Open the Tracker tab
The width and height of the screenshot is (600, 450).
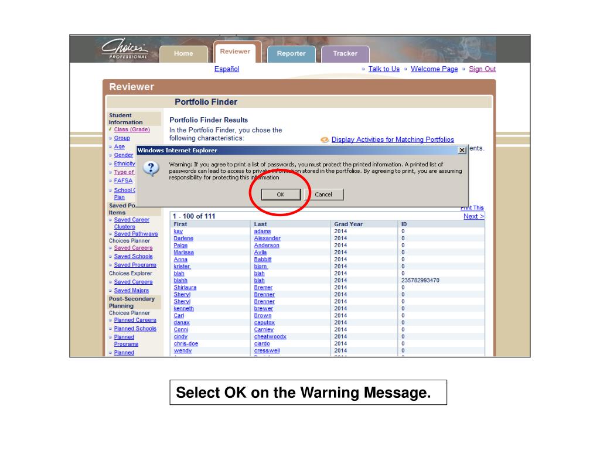[x=345, y=53]
